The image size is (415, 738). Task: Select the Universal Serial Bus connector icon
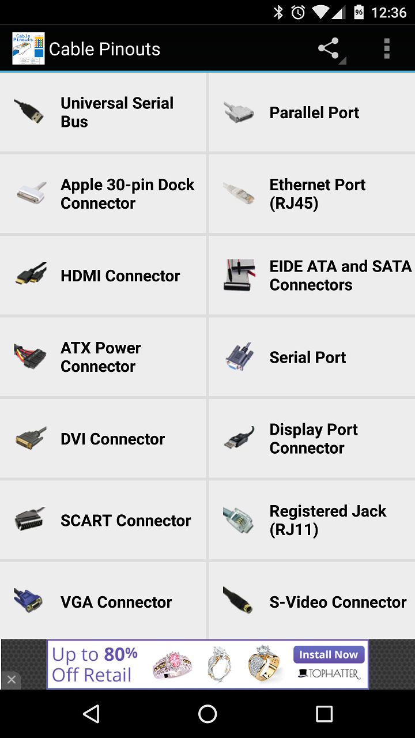[x=29, y=111]
